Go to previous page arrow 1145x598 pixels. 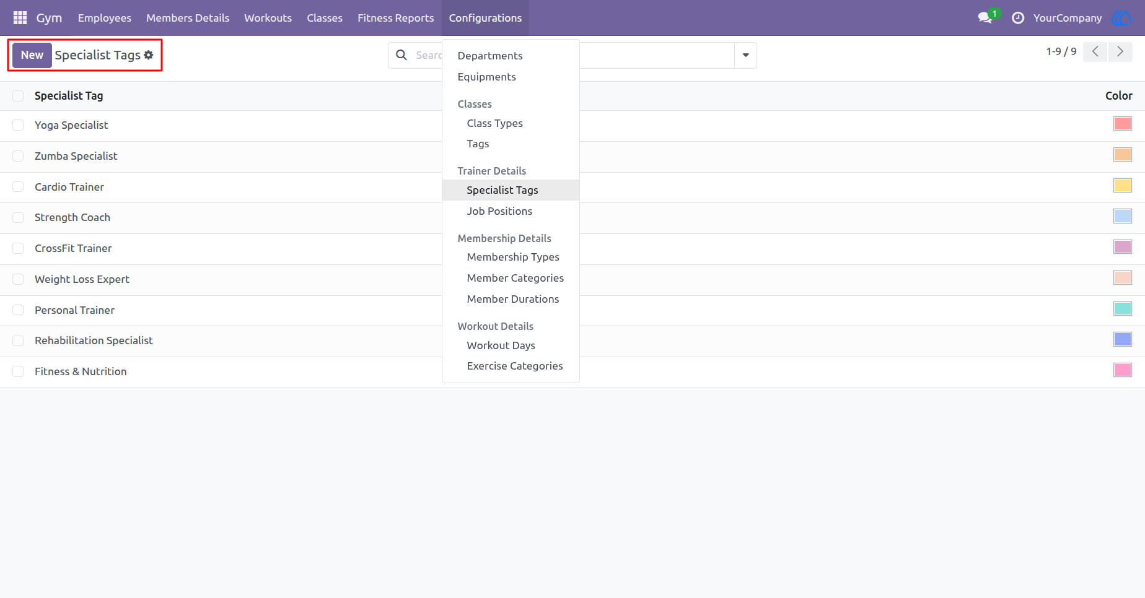tap(1095, 51)
